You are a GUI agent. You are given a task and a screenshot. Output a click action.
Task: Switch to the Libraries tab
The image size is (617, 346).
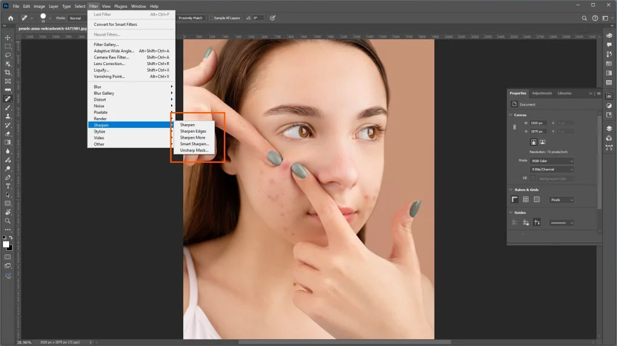[x=564, y=93]
